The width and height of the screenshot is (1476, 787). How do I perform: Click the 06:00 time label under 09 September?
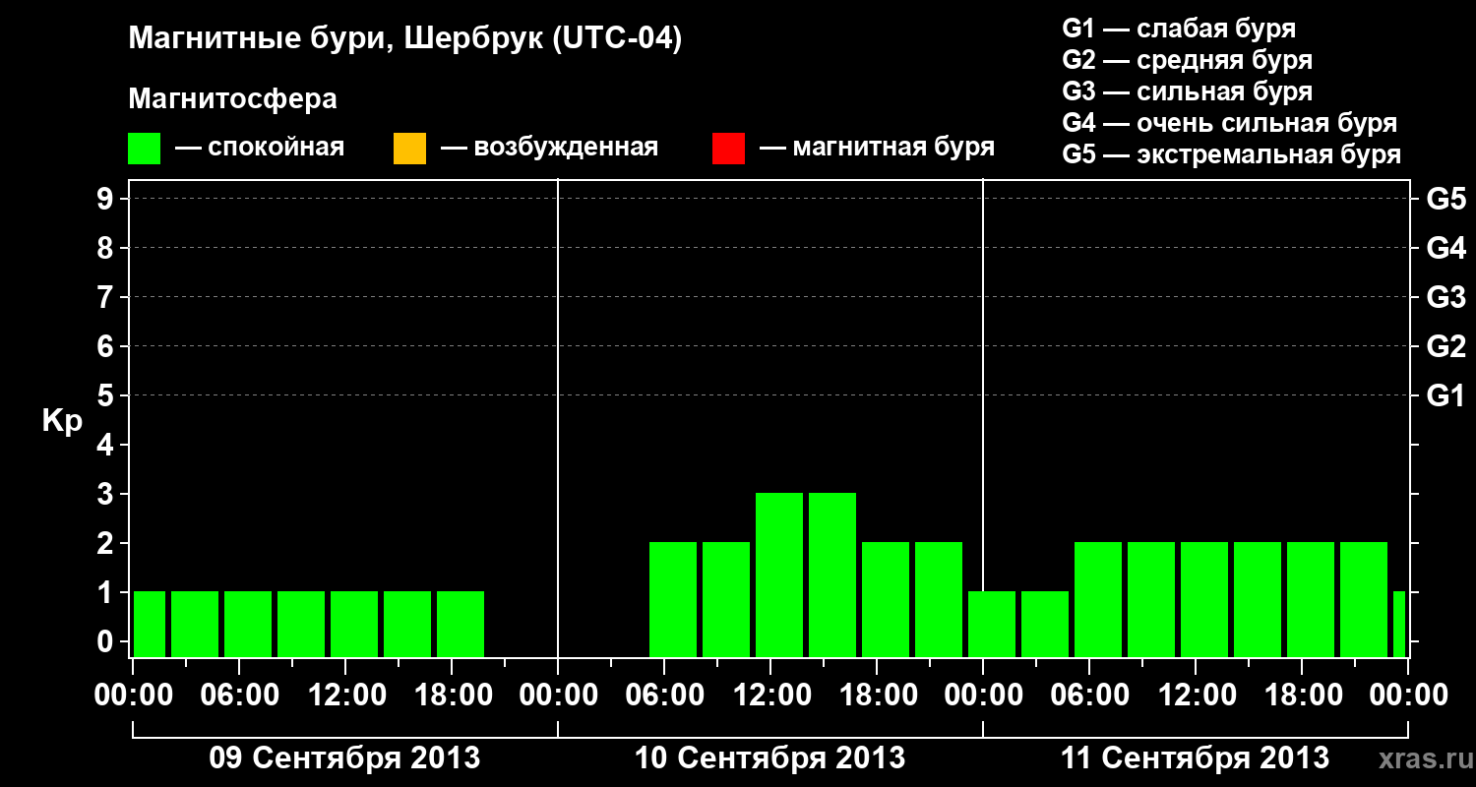(x=239, y=696)
